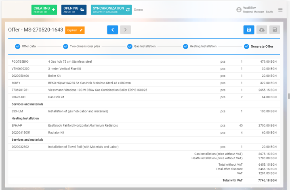Select '4 Gas hob 75 cm Stainless steel'
Image resolution: width=290 pixels, height=190 pixels.
click(x=70, y=61)
